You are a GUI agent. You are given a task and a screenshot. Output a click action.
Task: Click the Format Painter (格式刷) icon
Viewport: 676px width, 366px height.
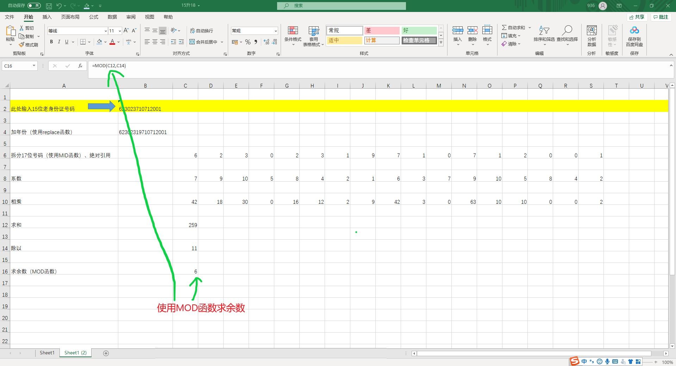click(x=22, y=45)
